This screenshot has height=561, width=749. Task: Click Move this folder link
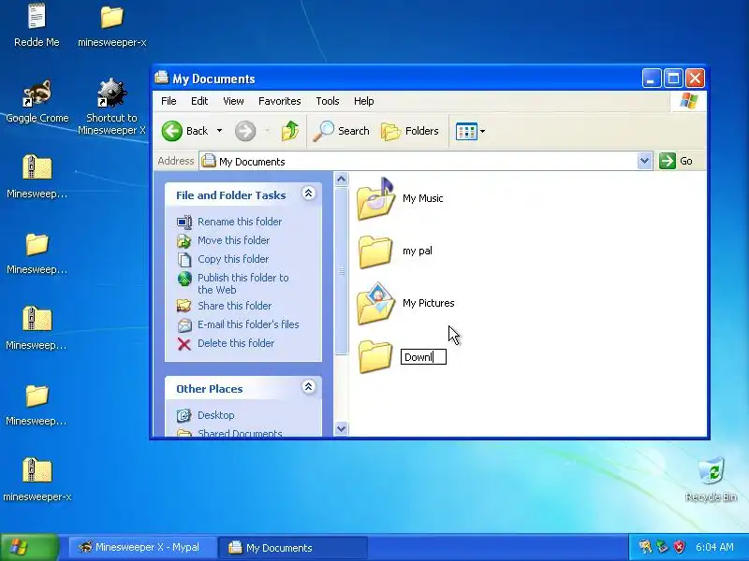pyautogui.click(x=233, y=240)
